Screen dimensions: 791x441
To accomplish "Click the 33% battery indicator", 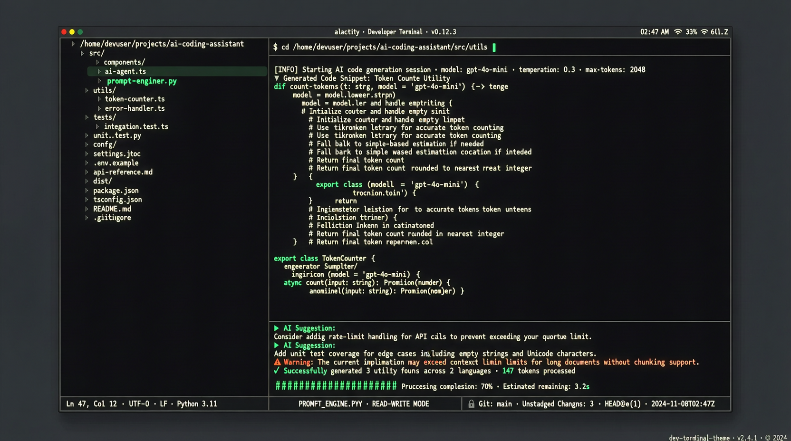I will point(691,32).
